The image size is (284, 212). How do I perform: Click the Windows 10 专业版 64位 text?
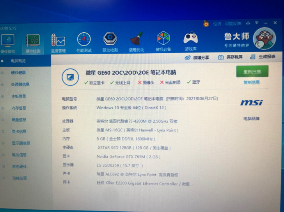click(x=131, y=108)
